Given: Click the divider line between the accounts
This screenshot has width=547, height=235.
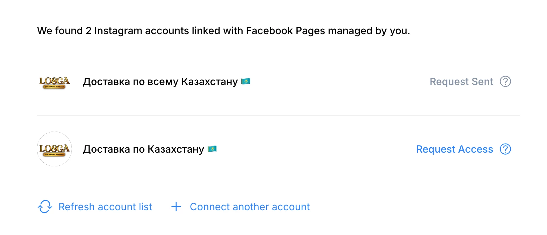Looking at the screenshot, I should click(x=278, y=115).
